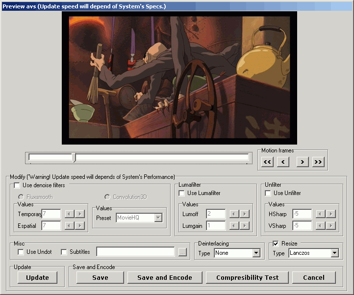Screen dimensions: 354x295
Task: Click the Lumoff value field
Action: 216,214
